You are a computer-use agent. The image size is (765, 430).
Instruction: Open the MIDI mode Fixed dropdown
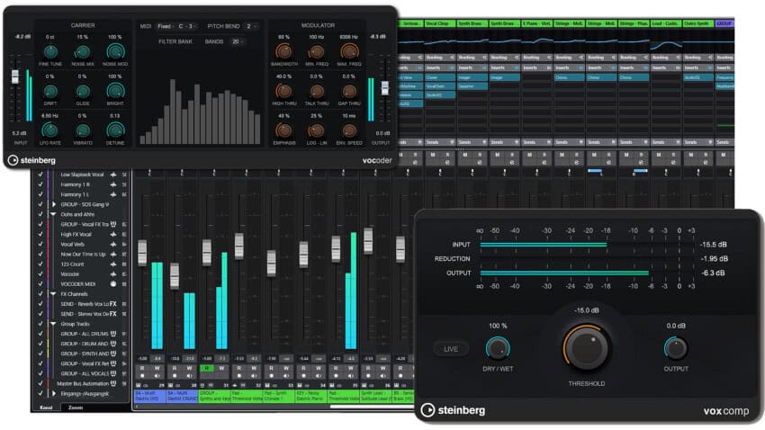pos(164,26)
